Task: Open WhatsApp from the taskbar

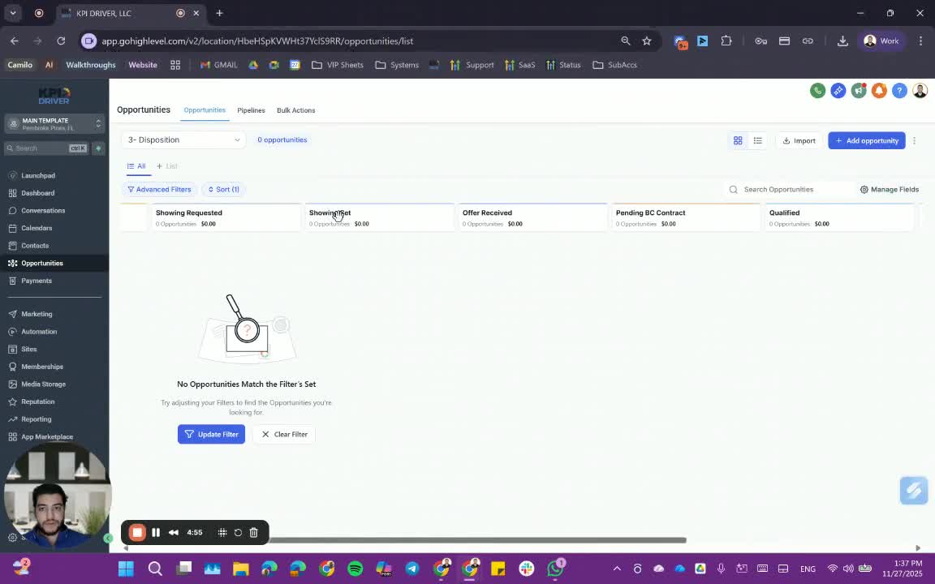Action: pos(555,568)
